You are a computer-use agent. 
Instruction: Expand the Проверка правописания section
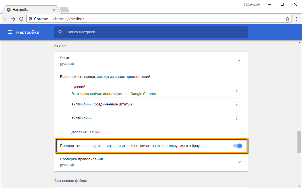[239, 162]
